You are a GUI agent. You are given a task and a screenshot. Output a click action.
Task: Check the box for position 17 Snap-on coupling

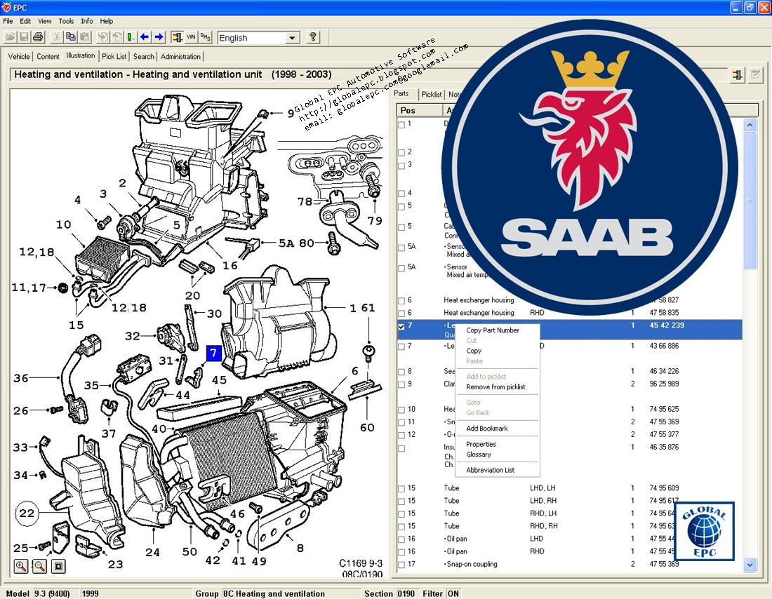[401, 565]
